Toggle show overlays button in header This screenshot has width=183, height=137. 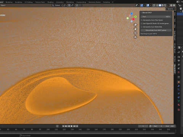coord(148,5)
